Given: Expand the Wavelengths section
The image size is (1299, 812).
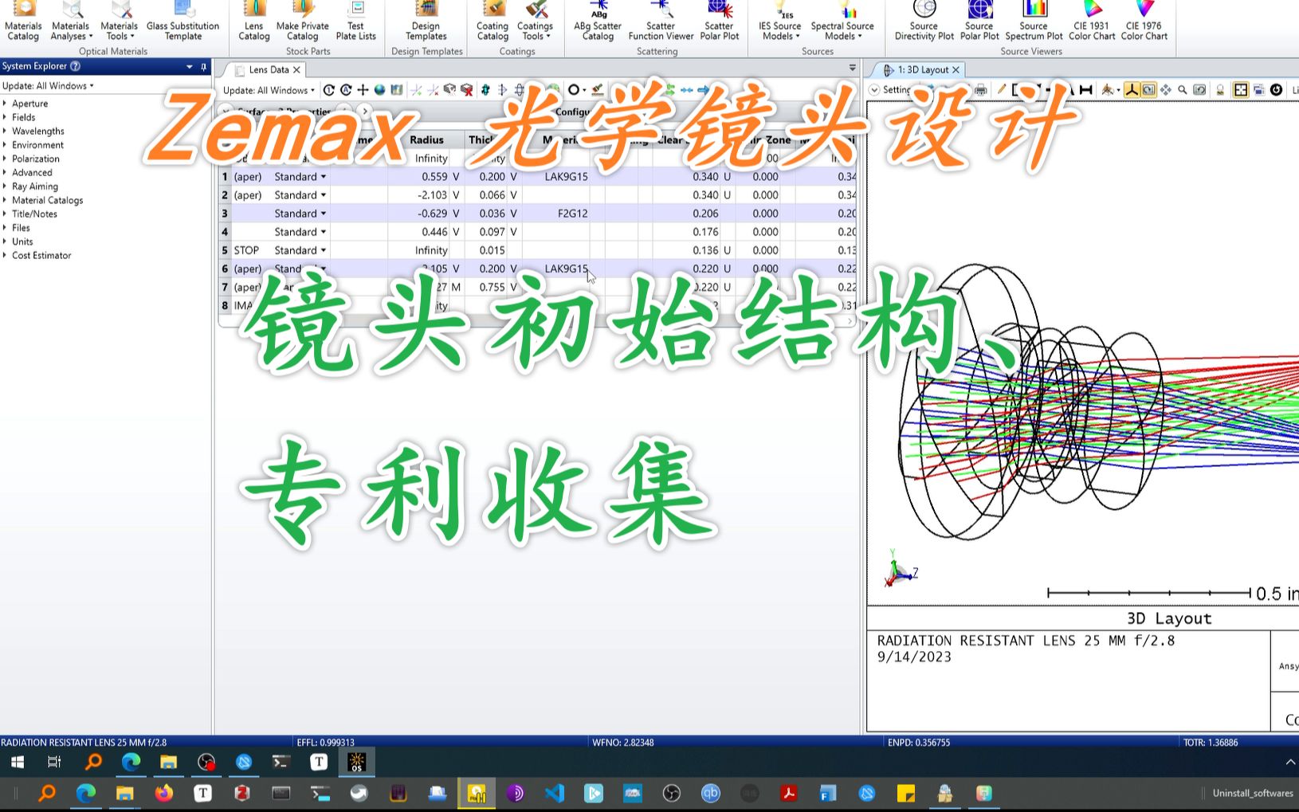Looking at the screenshot, I should (x=5, y=131).
